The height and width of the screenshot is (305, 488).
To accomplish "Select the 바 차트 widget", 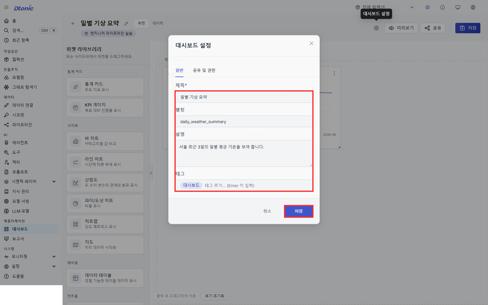I will pyautogui.click(x=105, y=141).
